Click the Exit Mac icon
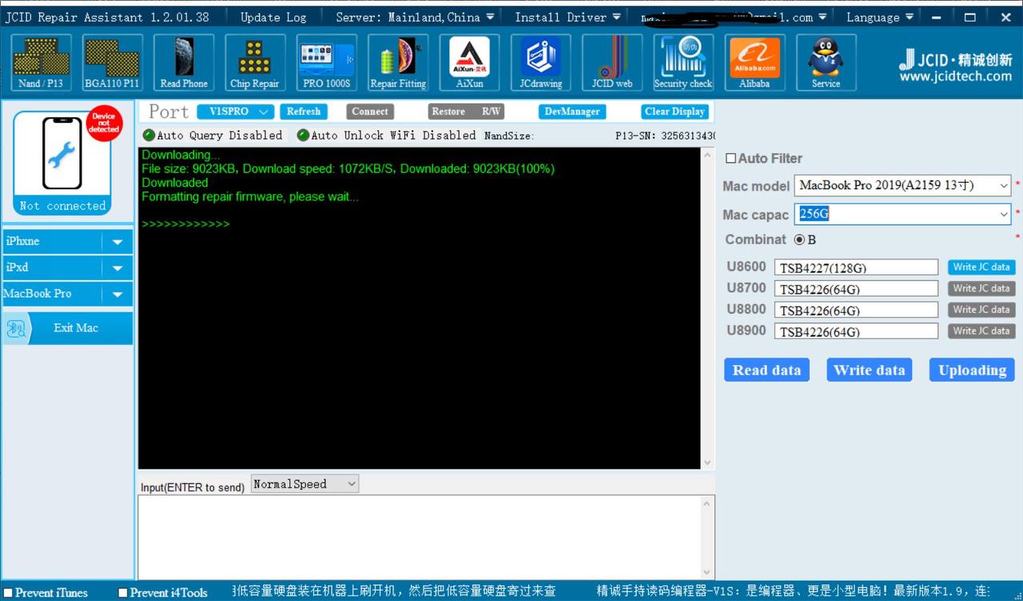This screenshot has width=1023, height=601. tap(15, 328)
